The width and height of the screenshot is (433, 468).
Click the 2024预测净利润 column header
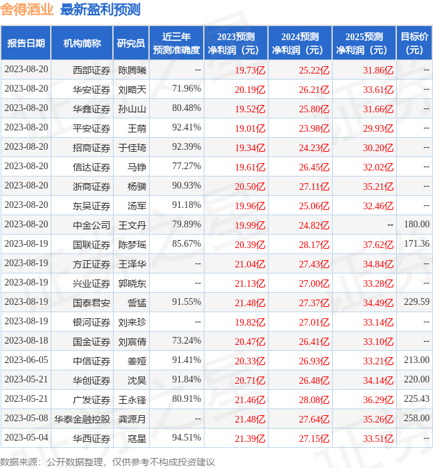pos(300,43)
